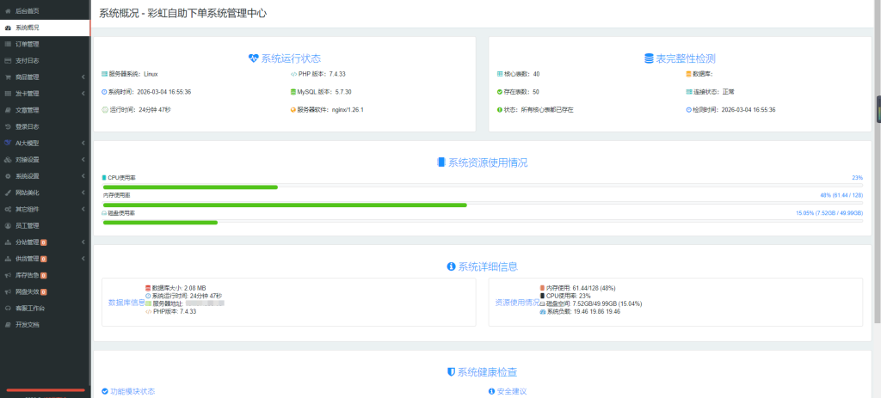Click the server icon beside 系统资源使用情况

[442, 162]
